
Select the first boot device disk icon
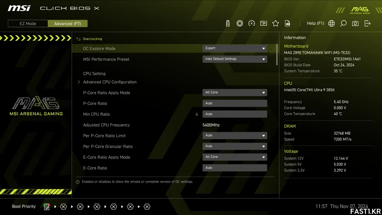coord(47,207)
